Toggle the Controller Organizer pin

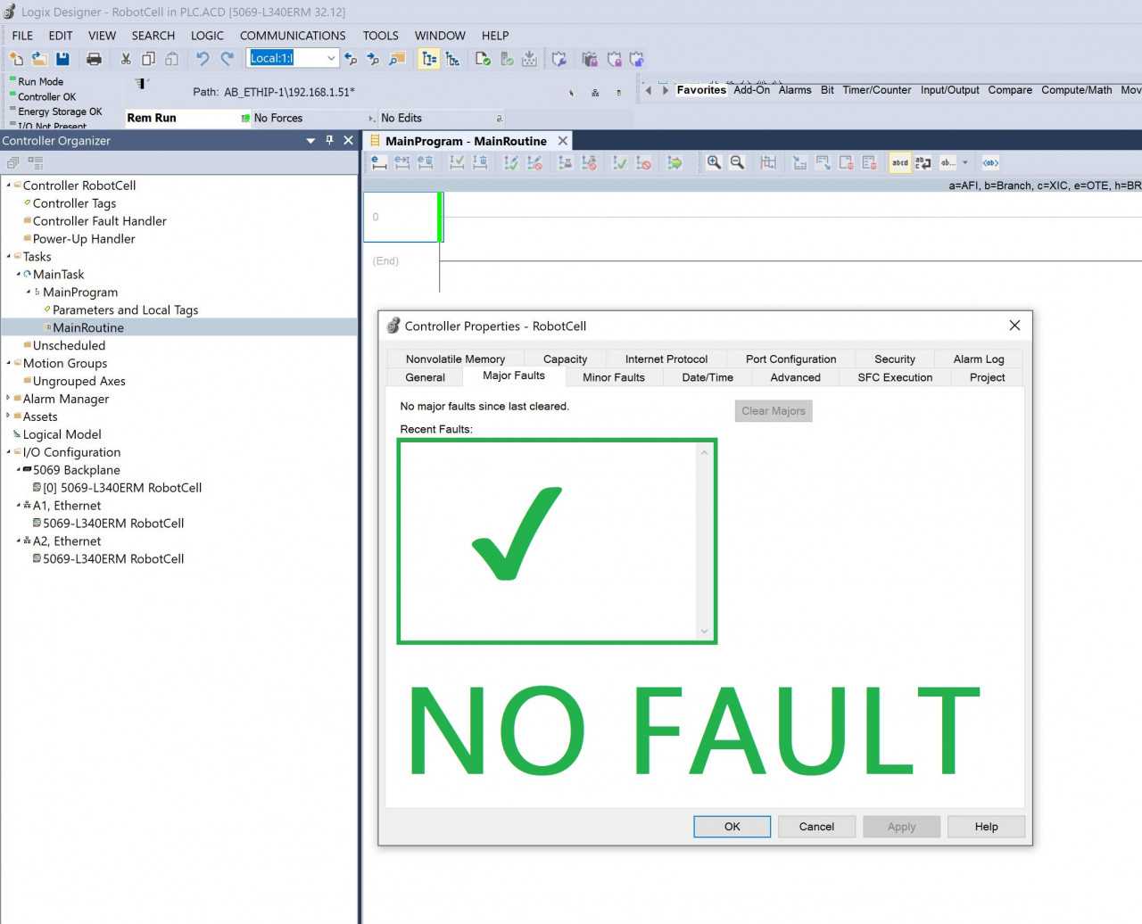(x=329, y=140)
